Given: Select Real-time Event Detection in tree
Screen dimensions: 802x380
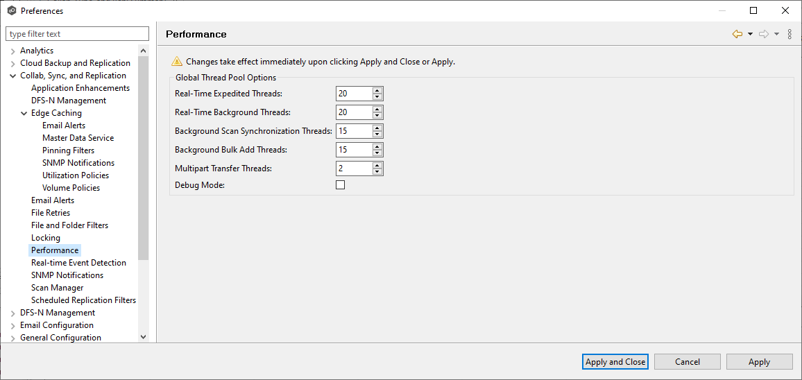Looking at the screenshot, I should coord(78,263).
